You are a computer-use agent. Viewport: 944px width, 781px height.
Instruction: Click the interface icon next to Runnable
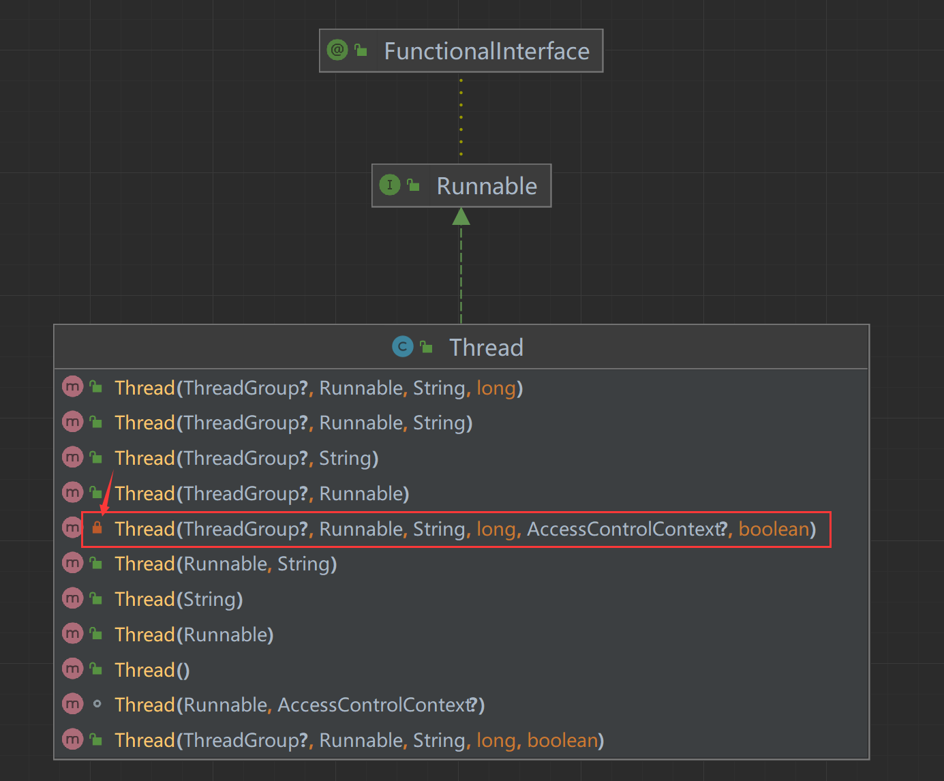coord(390,185)
